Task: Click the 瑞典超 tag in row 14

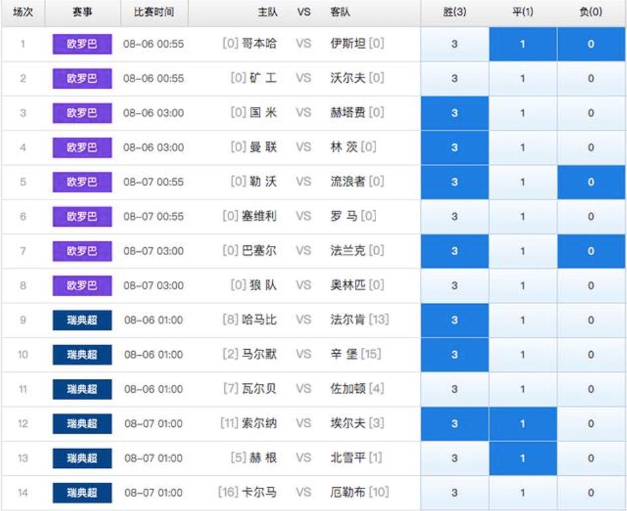Action: [x=82, y=493]
